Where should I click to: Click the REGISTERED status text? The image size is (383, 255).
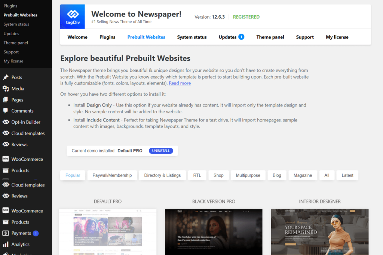pos(246,17)
